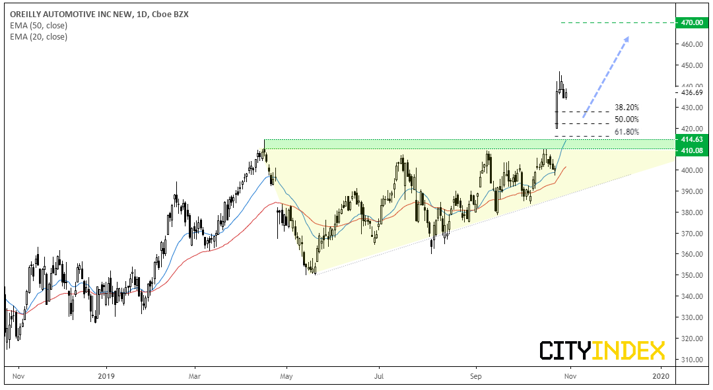Click the Jul label on the time axis
713x390 pixels.
379,376
